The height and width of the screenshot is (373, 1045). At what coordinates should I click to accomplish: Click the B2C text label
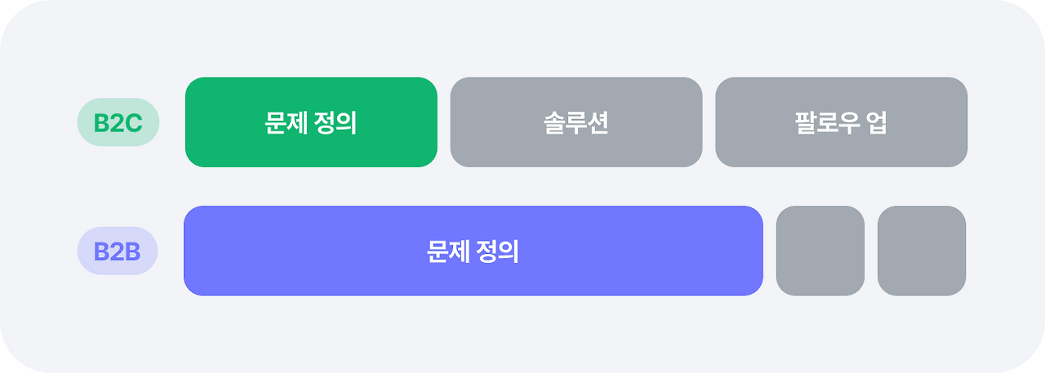[x=118, y=123]
